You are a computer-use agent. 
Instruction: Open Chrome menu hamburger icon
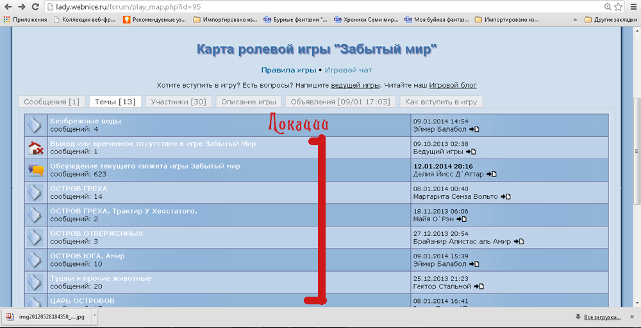pyautogui.click(x=633, y=6)
